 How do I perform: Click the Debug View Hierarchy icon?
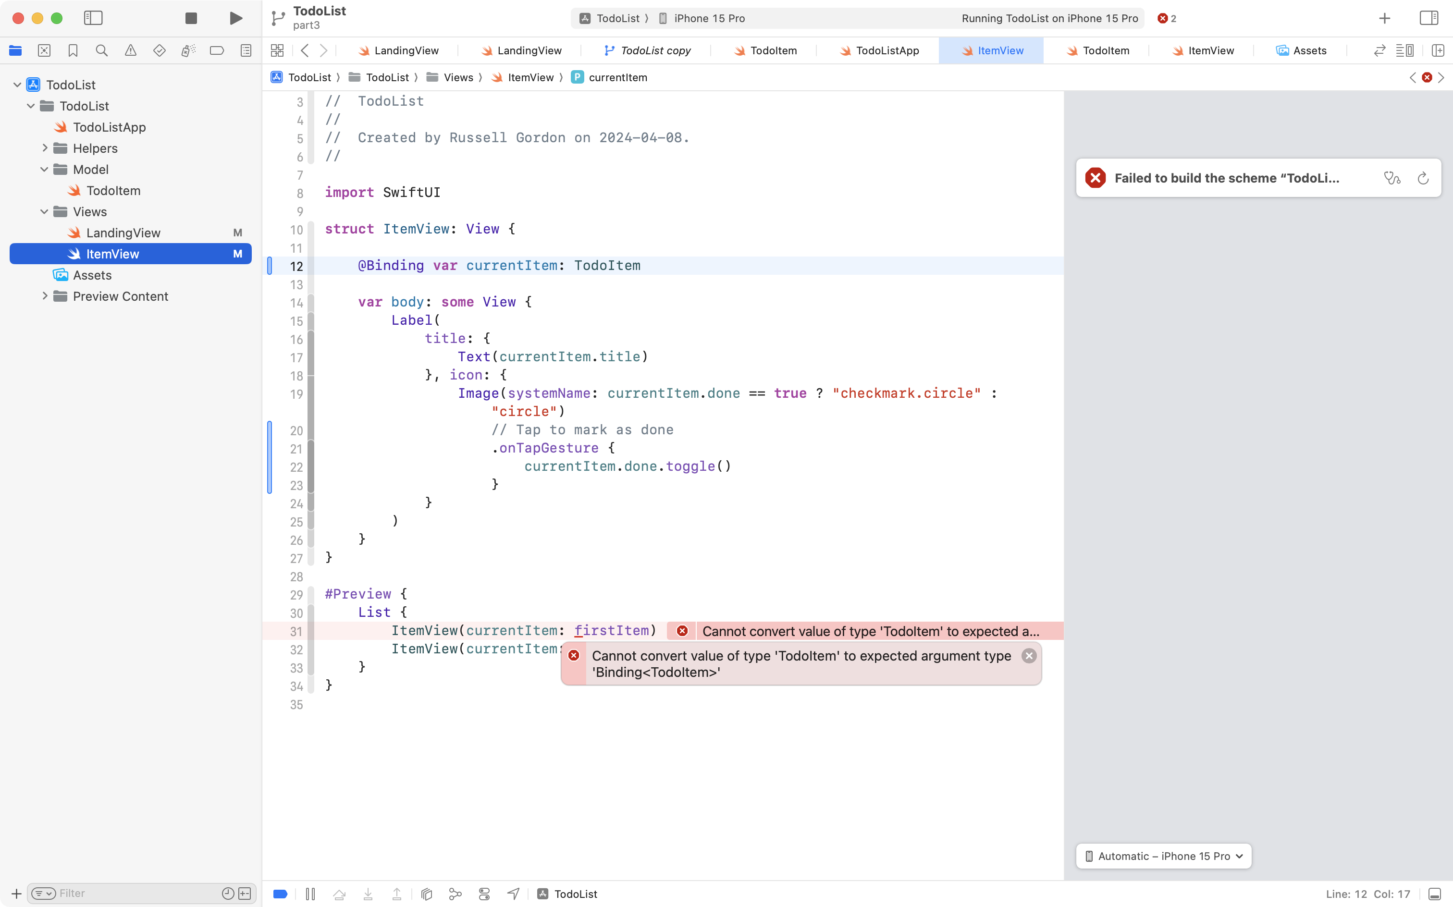tap(427, 894)
